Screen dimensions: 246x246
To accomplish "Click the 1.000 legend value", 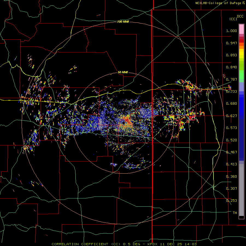I will click(x=232, y=31).
